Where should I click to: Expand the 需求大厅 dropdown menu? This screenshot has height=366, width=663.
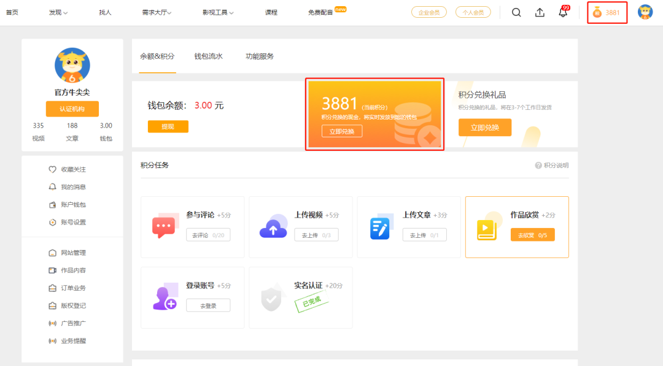tap(157, 12)
